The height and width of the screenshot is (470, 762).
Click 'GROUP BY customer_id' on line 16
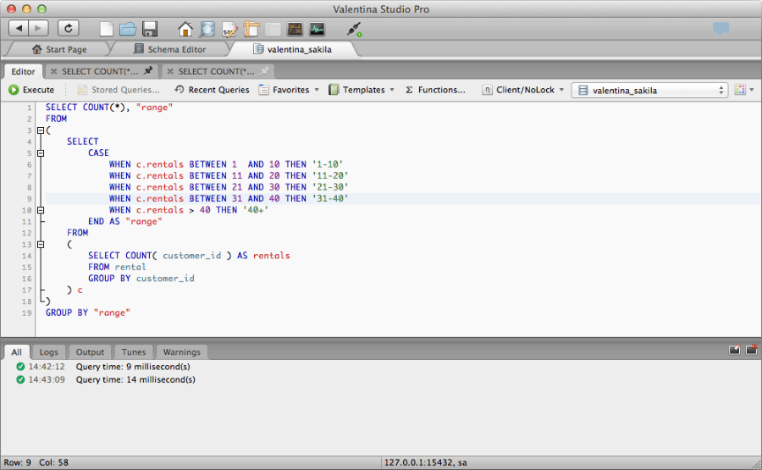(141, 279)
